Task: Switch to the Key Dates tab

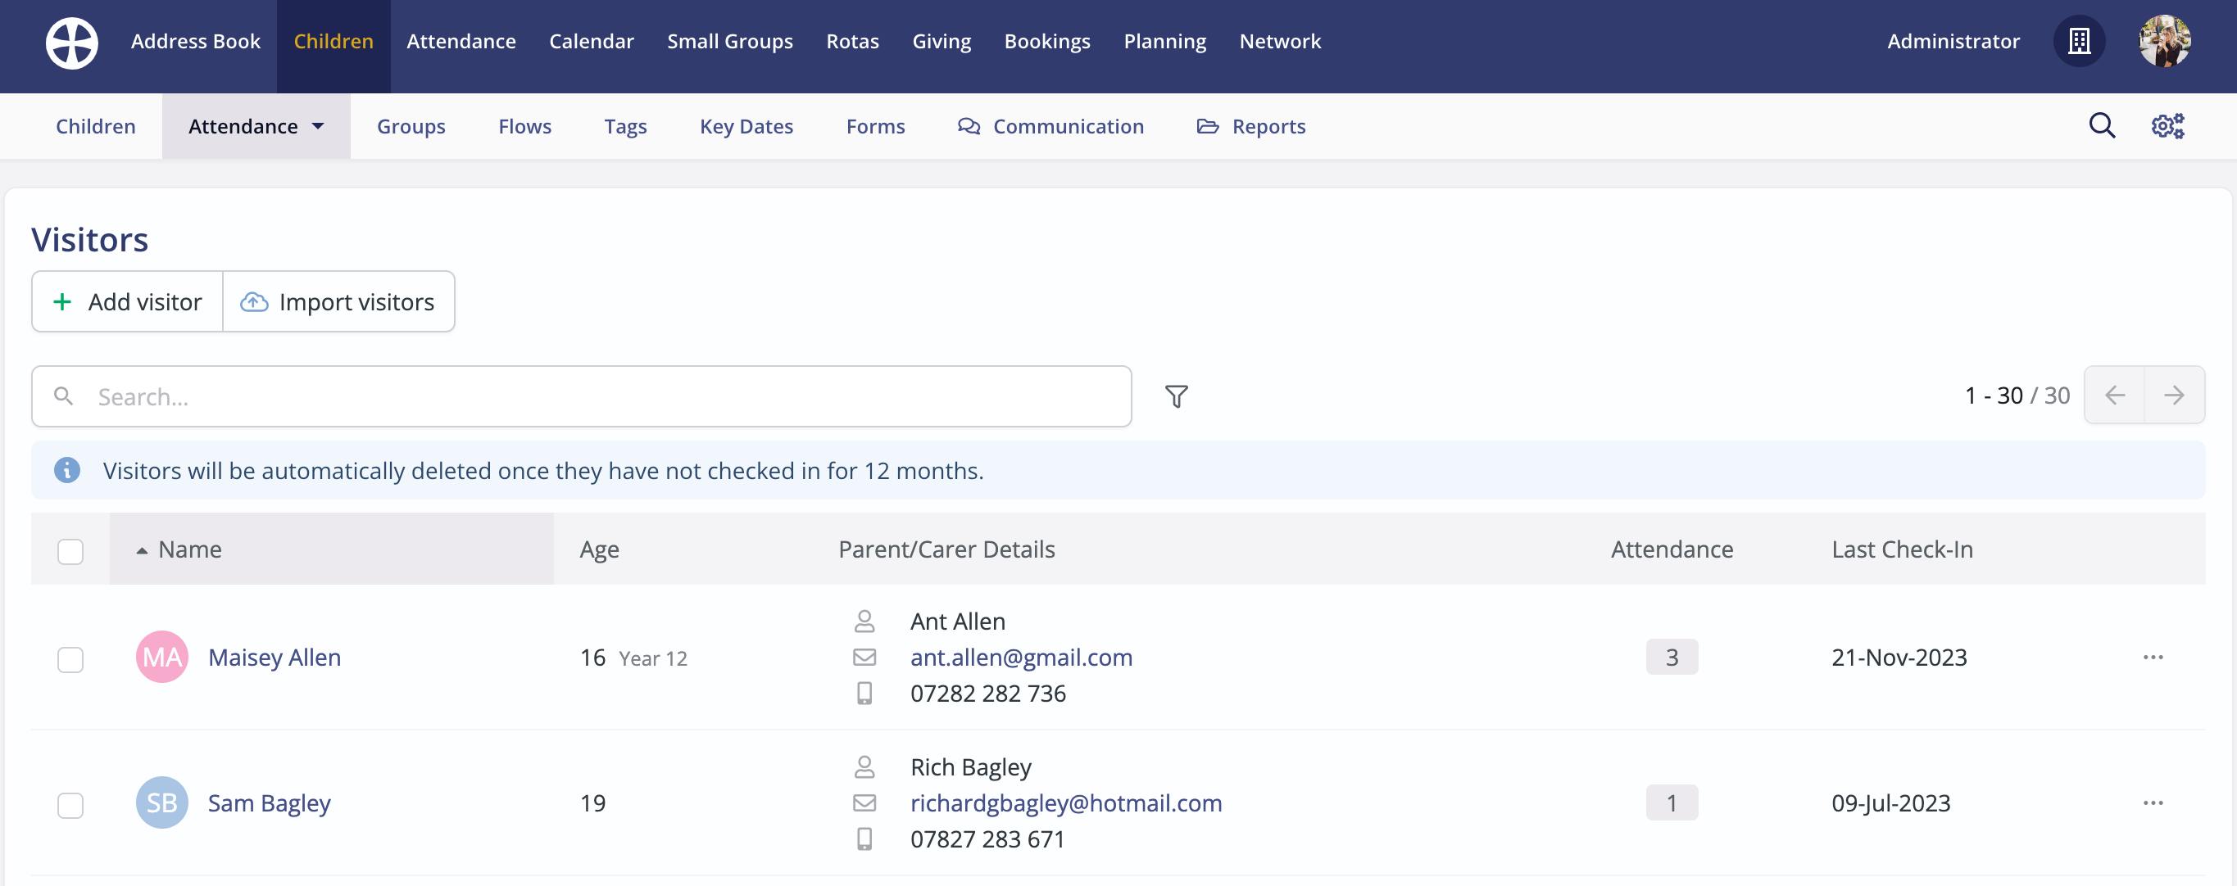Action: 746,127
